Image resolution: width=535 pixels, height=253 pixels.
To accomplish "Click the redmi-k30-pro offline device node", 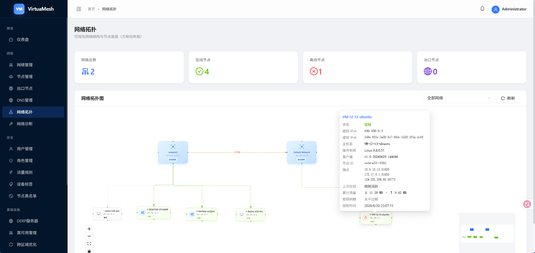I will [108, 214].
